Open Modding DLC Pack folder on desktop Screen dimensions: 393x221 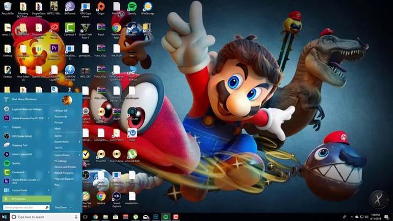[23, 10]
